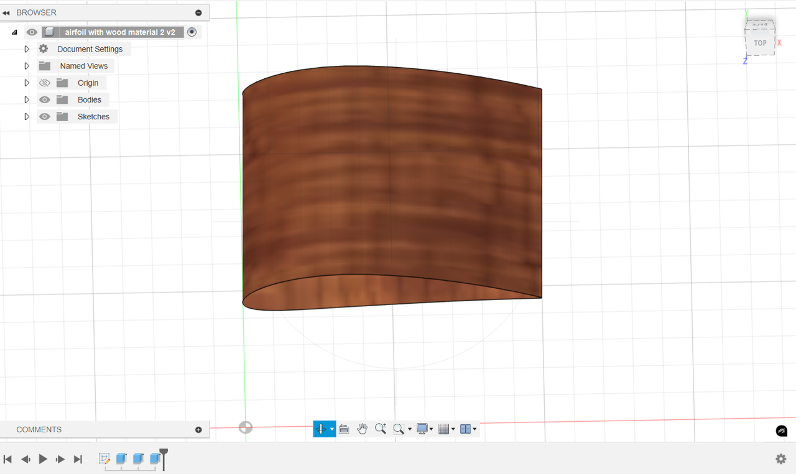
Task: Select the sketch feature in the timeline
Action: tap(104, 458)
